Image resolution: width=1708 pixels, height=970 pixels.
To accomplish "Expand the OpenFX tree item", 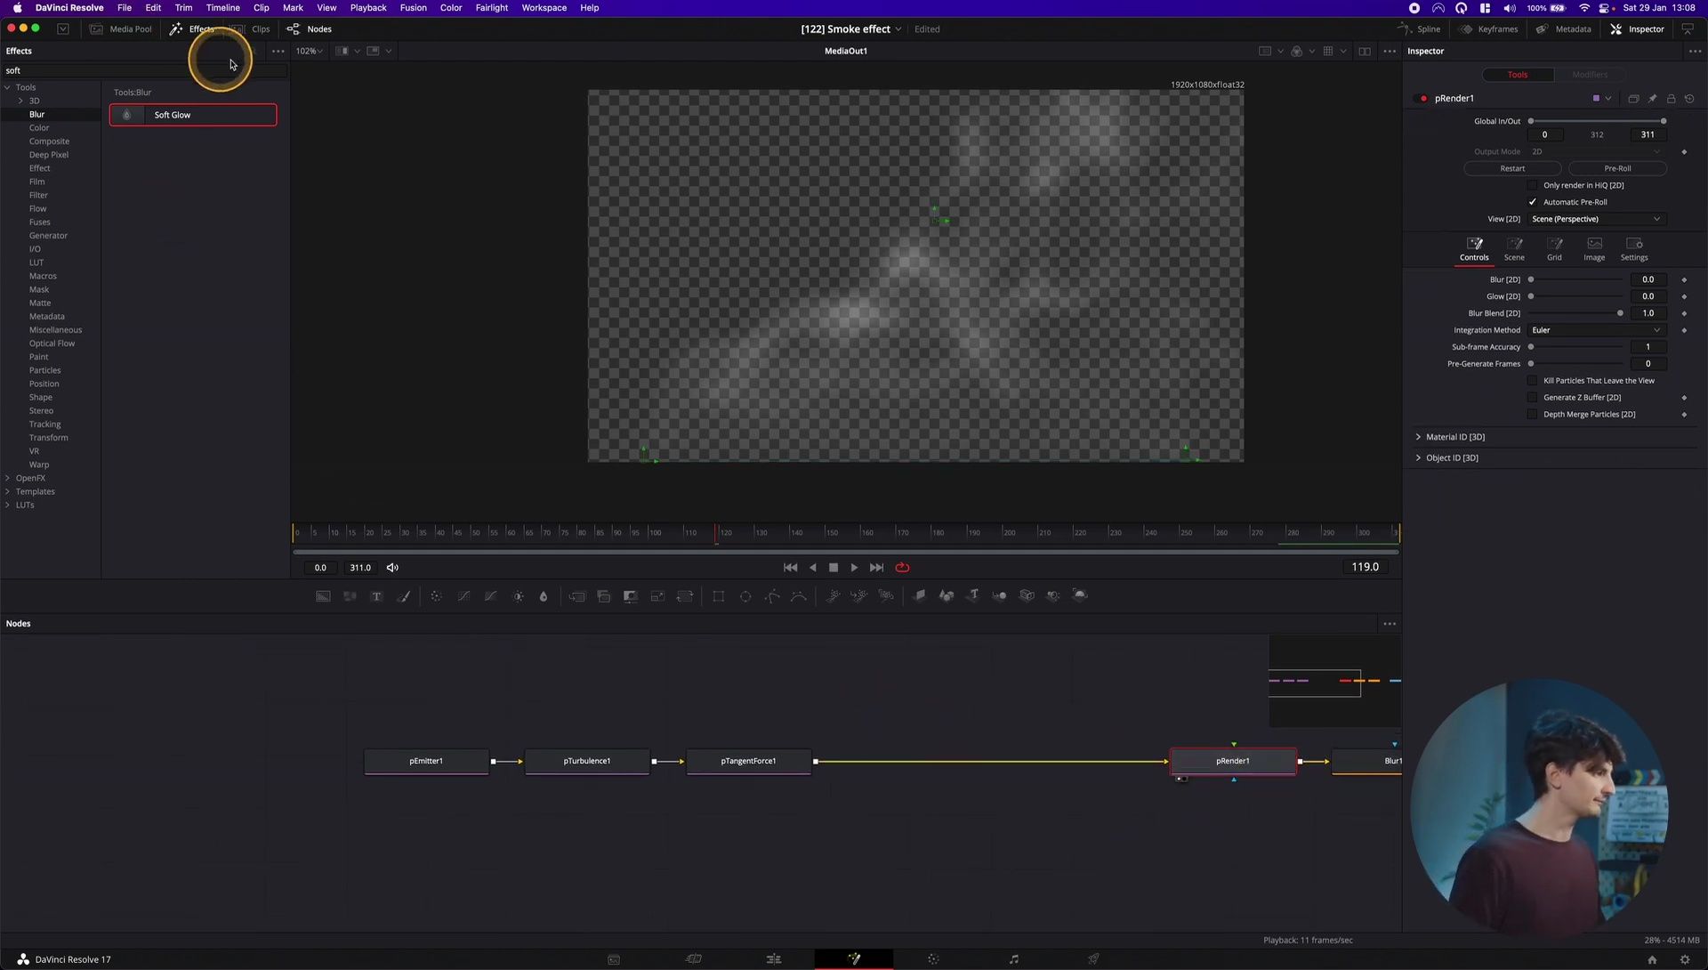I will [8, 479].
